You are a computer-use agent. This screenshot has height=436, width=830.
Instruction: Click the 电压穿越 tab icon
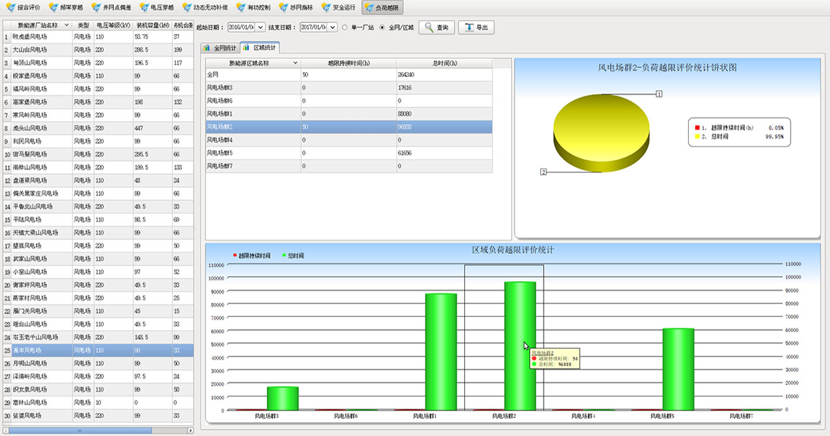pyautogui.click(x=144, y=8)
